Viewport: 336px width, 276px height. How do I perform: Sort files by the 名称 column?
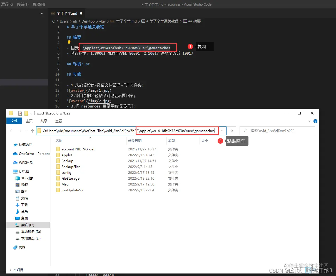(x=59, y=141)
